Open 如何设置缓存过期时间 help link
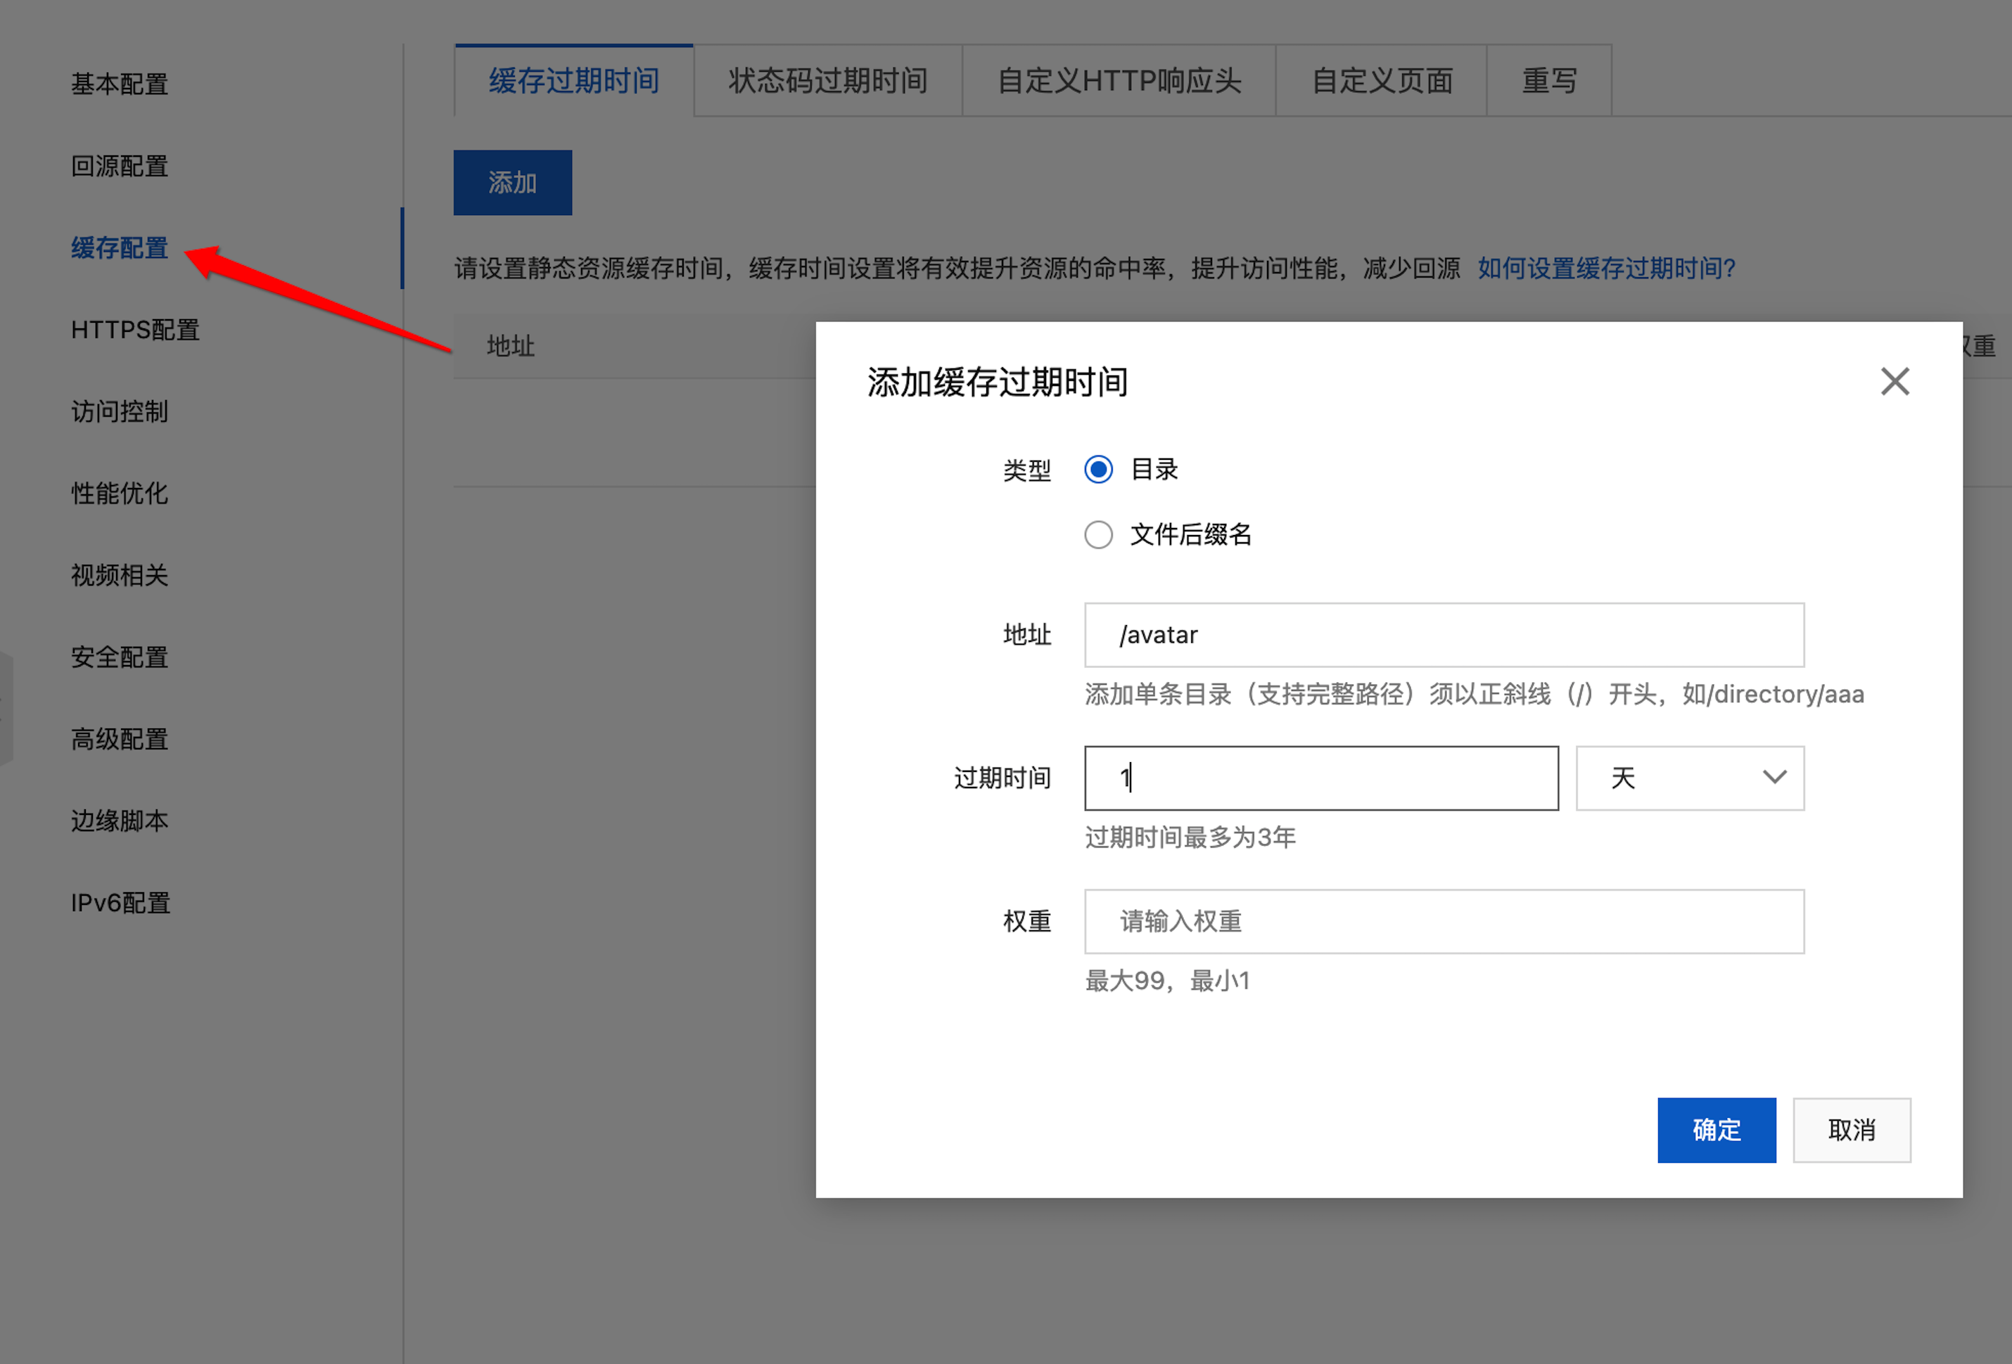This screenshot has height=1364, width=2012. tap(1607, 269)
